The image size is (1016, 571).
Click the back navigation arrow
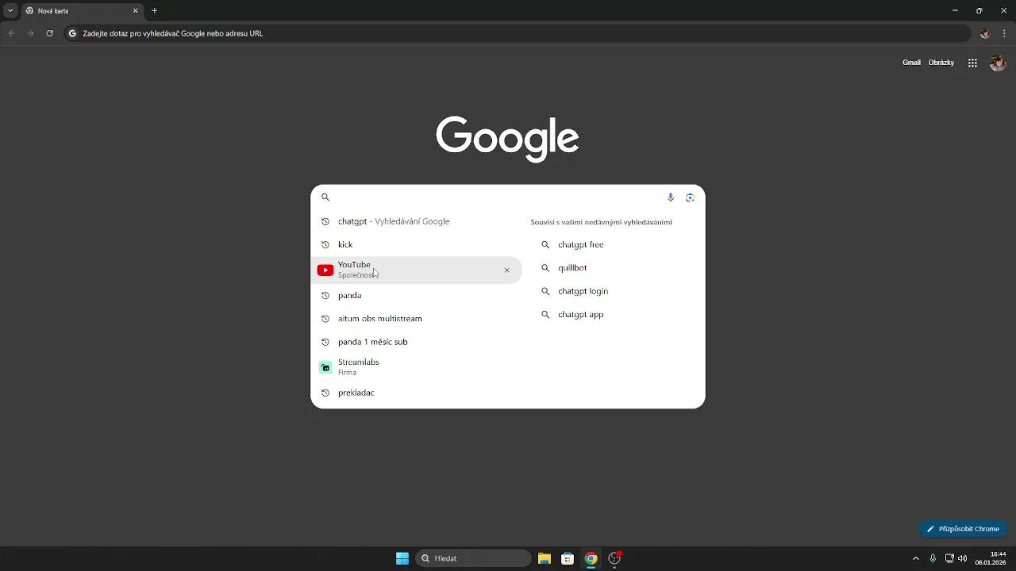(11, 33)
